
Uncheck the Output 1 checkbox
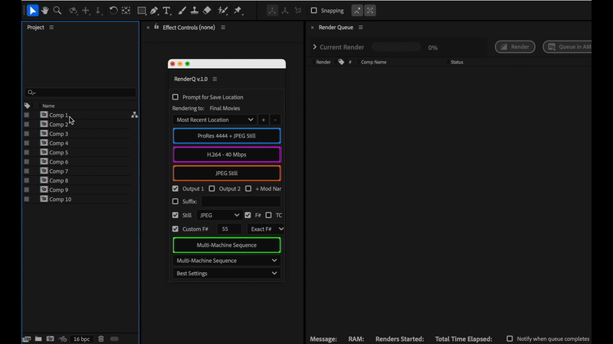pos(175,189)
